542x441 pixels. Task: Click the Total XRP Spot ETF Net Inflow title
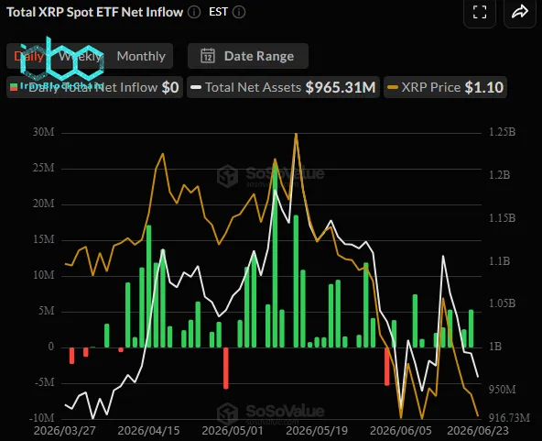pyautogui.click(x=94, y=12)
